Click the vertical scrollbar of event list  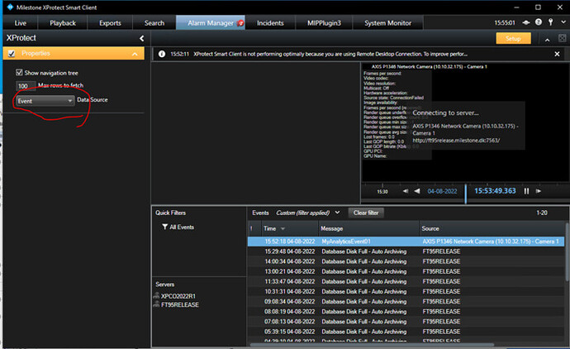(x=567, y=251)
